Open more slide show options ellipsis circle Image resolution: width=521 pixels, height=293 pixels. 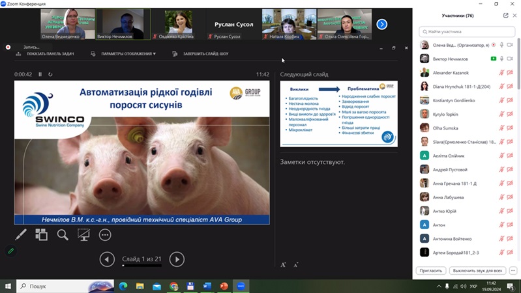(x=105, y=234)
